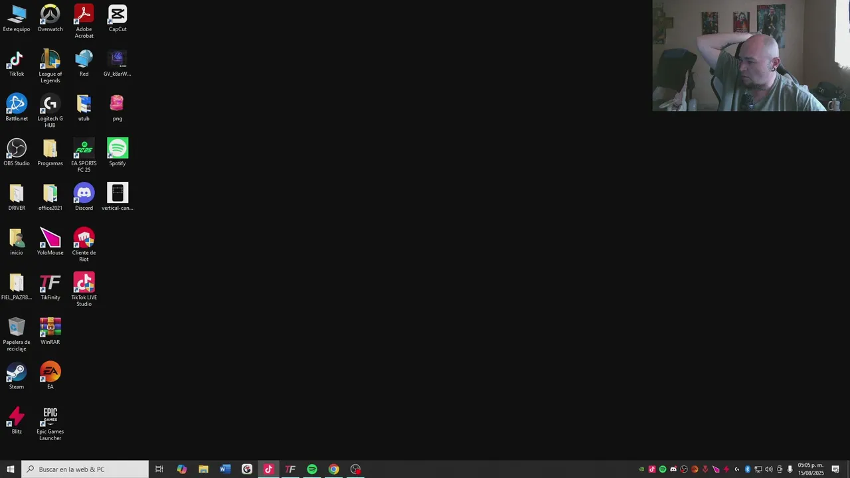
Task: Select the Battle.net desktop shortcut
Action: click(17, 108)
